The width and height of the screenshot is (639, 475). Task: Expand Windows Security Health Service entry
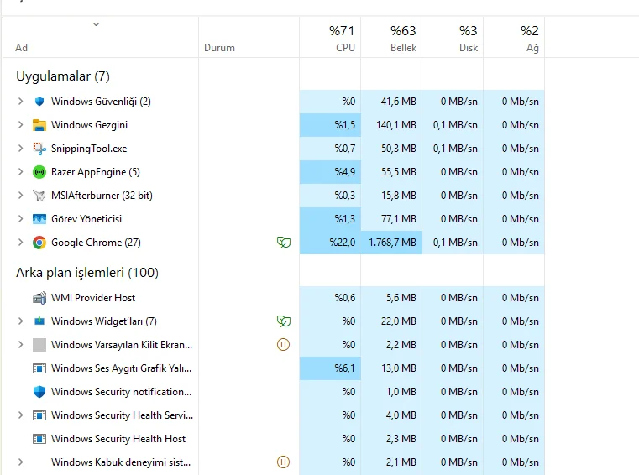[x=20, y=415]
